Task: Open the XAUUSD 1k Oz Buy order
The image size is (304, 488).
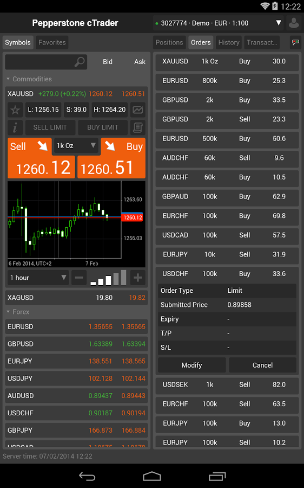Action: (x=227, y=61)
